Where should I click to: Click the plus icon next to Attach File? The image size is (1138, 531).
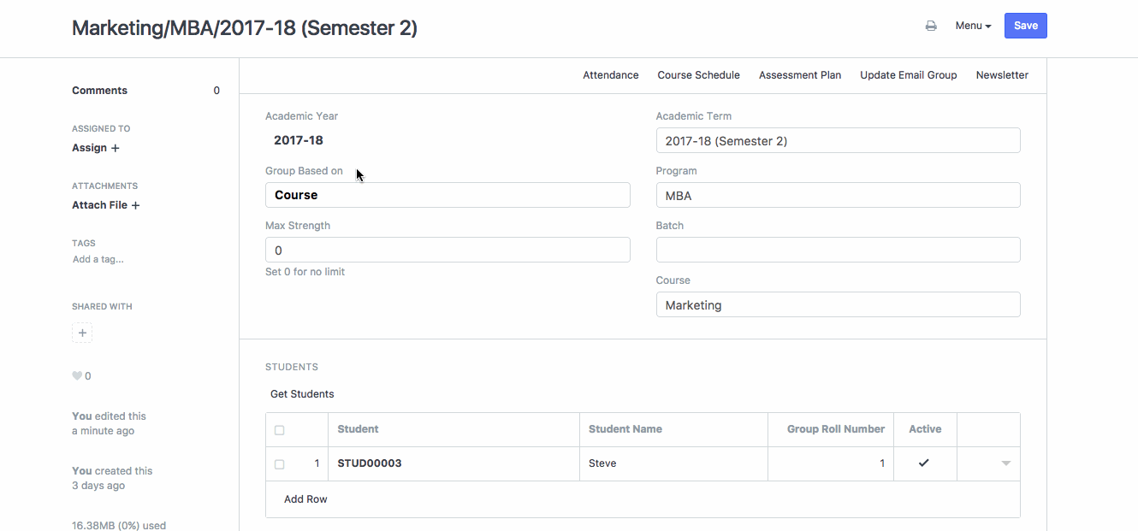[x=135, y=205]
